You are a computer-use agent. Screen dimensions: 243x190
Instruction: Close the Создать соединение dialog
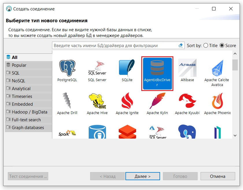tap(231, 9)
